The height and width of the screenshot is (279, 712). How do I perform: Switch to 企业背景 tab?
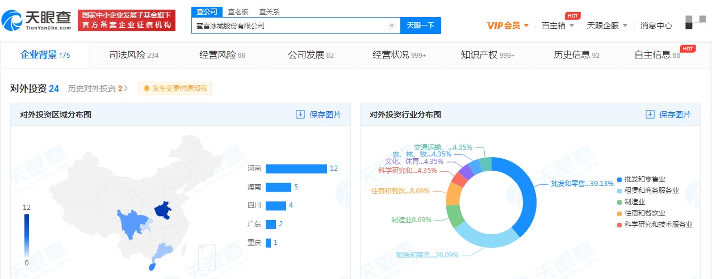click(x=45, y=55)
